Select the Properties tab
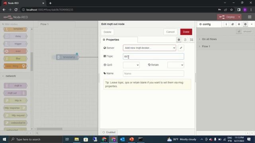The image size is (255, 143). [x=119, y=40]
